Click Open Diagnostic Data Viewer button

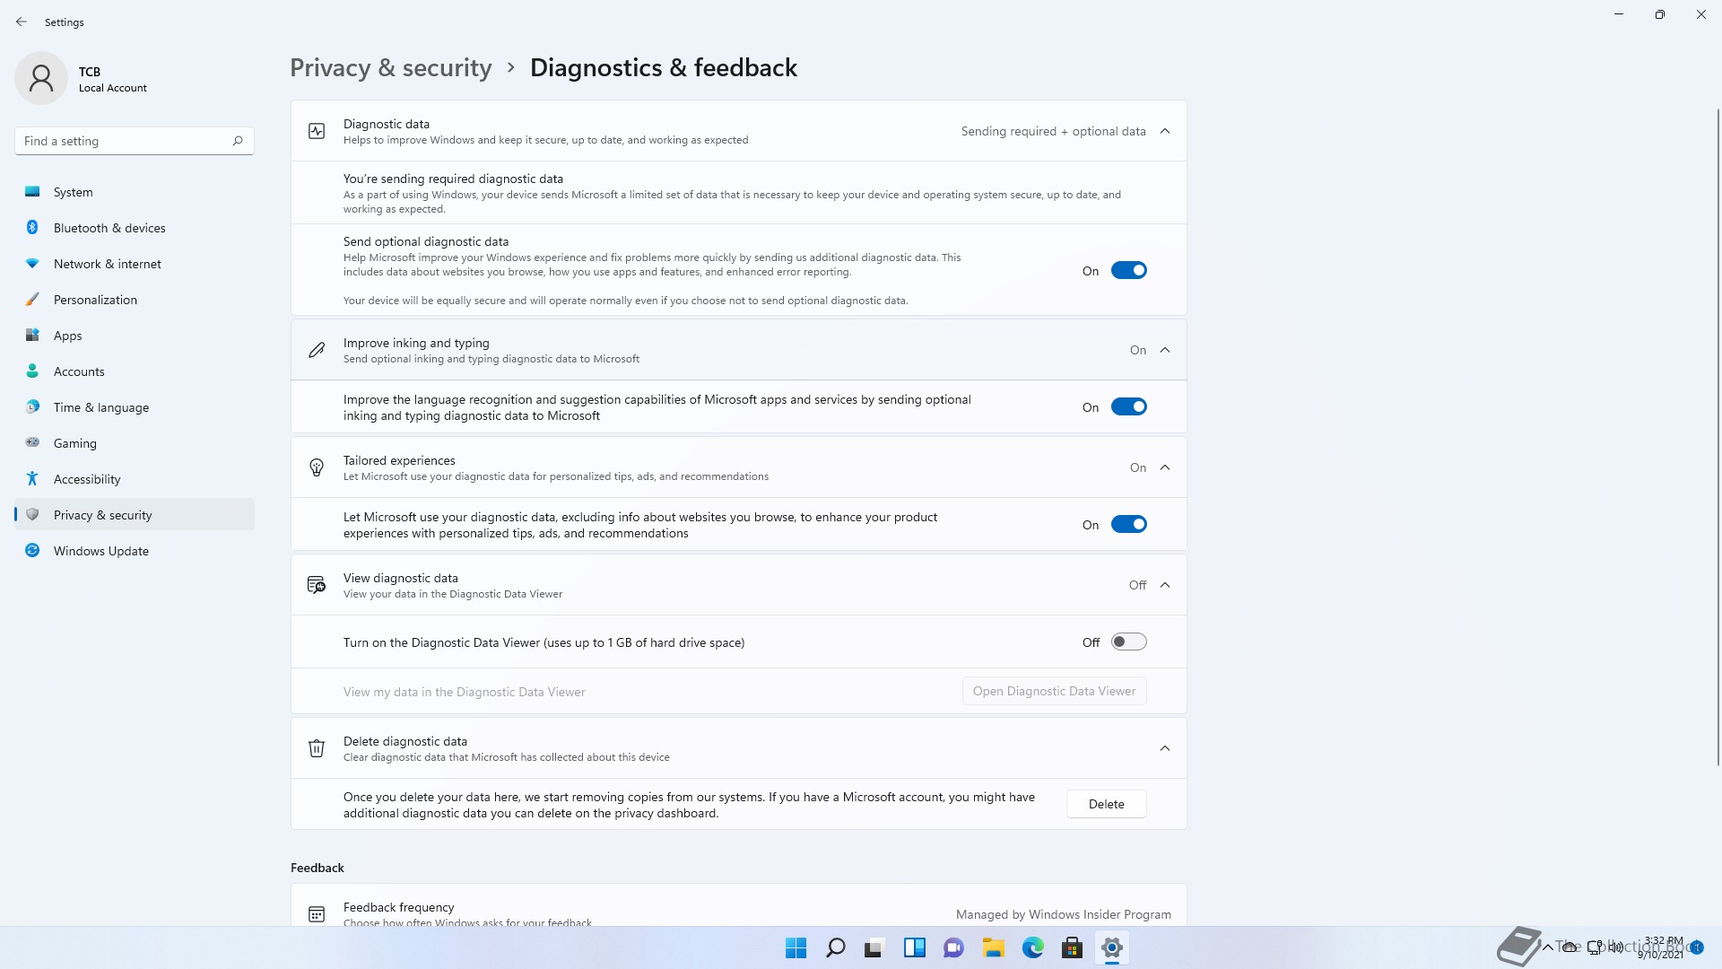click(1054, 691)
